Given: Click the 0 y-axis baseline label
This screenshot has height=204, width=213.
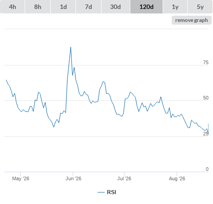Looking at the screenshot, I should 207,169.
